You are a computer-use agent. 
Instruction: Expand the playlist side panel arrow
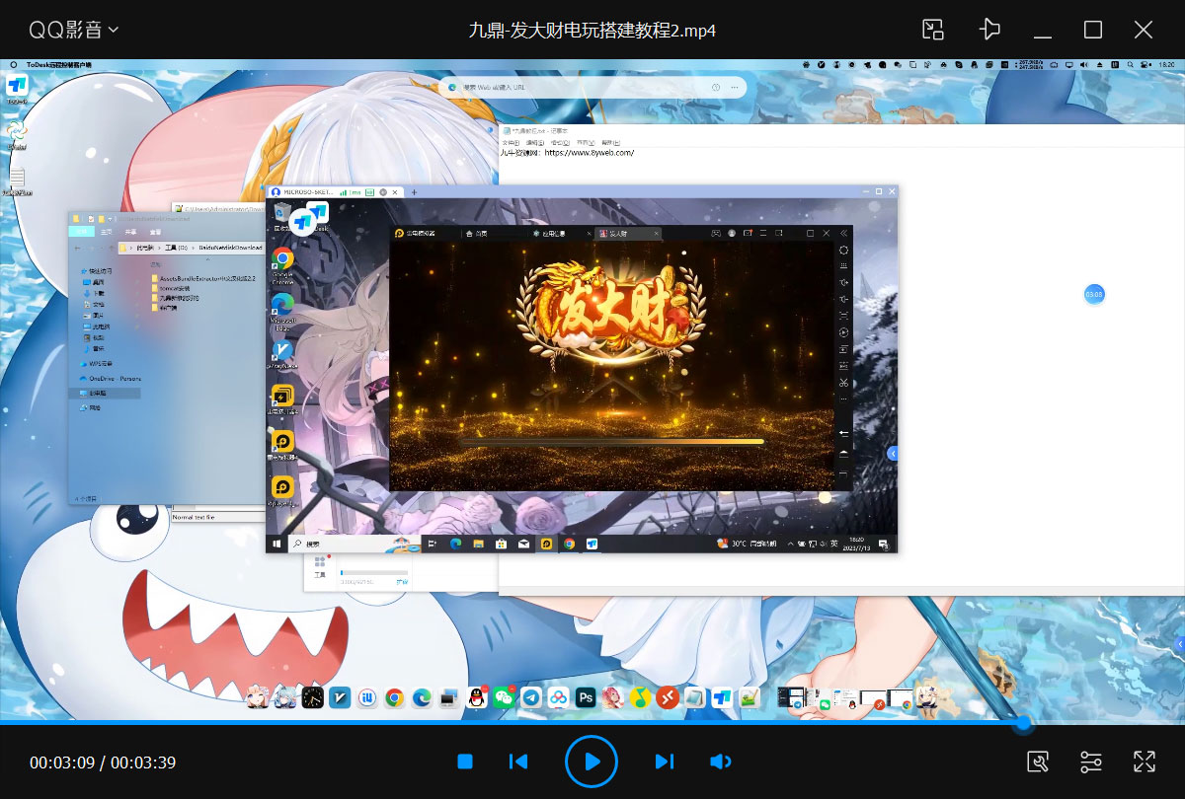[x=1180, y=643]
